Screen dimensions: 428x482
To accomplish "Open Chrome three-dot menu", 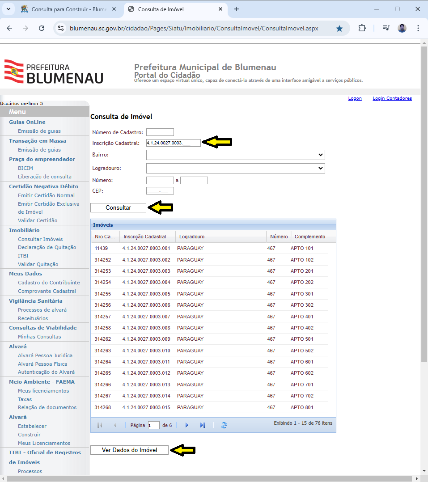I will [x=418, y=28].
